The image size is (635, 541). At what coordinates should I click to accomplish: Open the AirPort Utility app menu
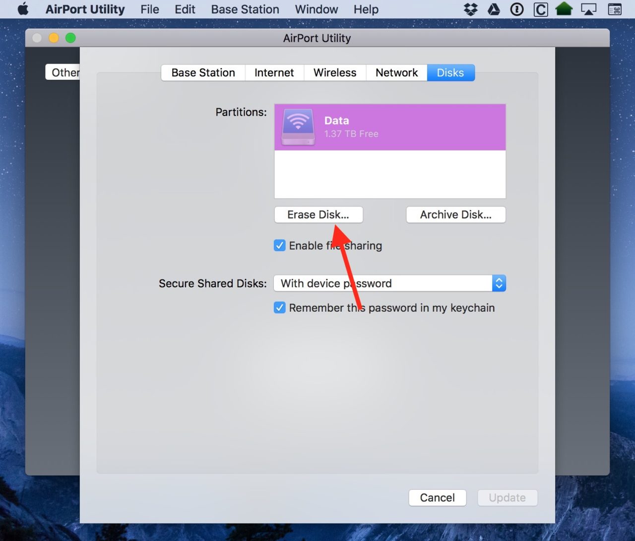85,9
